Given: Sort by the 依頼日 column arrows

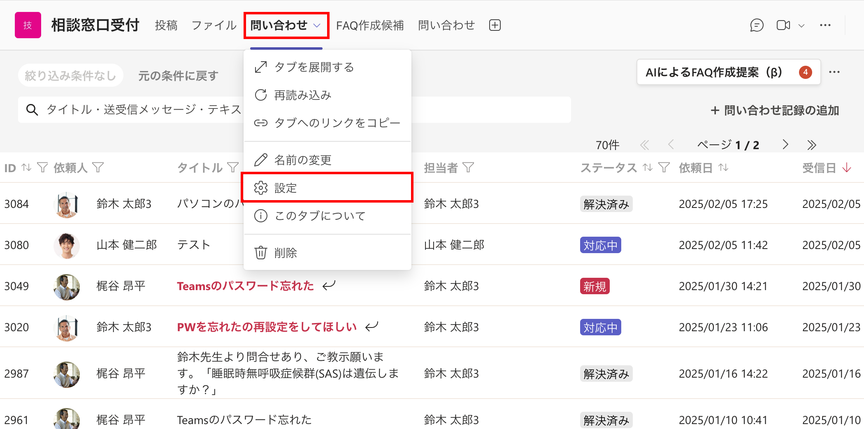Looking at the screenshot, I should (x=723, y=167).
